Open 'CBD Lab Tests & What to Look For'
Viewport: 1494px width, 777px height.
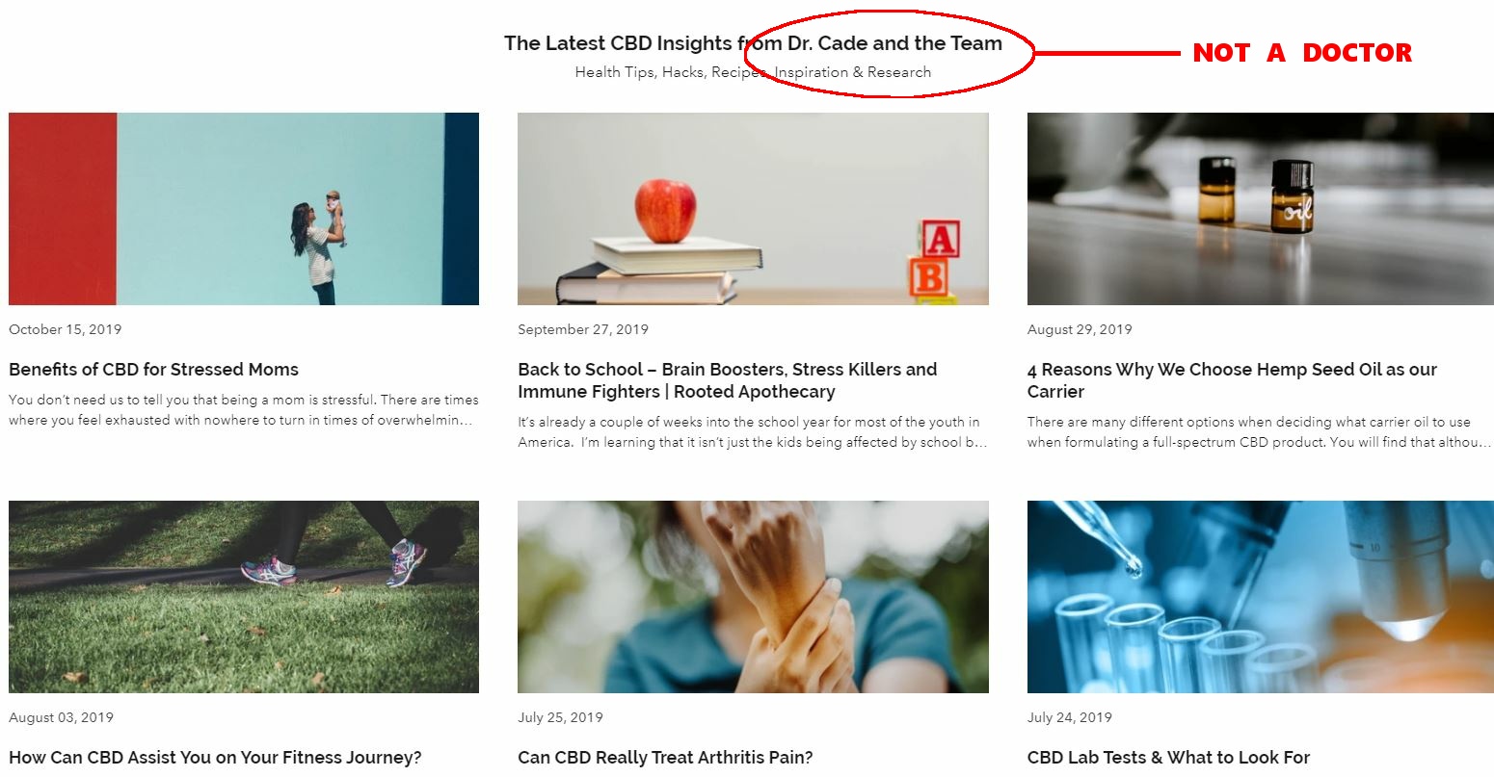coord(1168,758)
